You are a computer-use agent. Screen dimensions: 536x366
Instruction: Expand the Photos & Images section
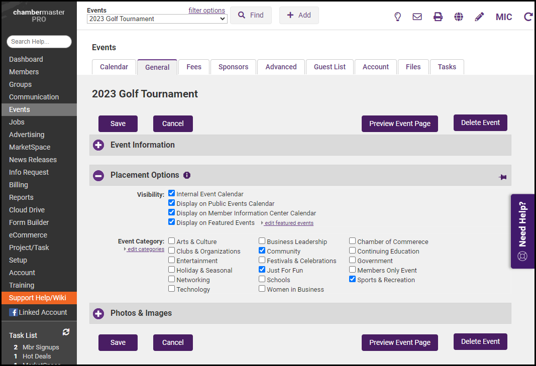(98, 313)
